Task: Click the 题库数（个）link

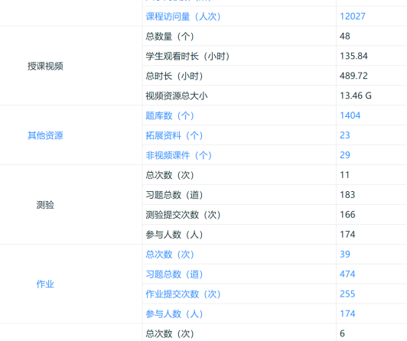Action: [x=170, y=115]
